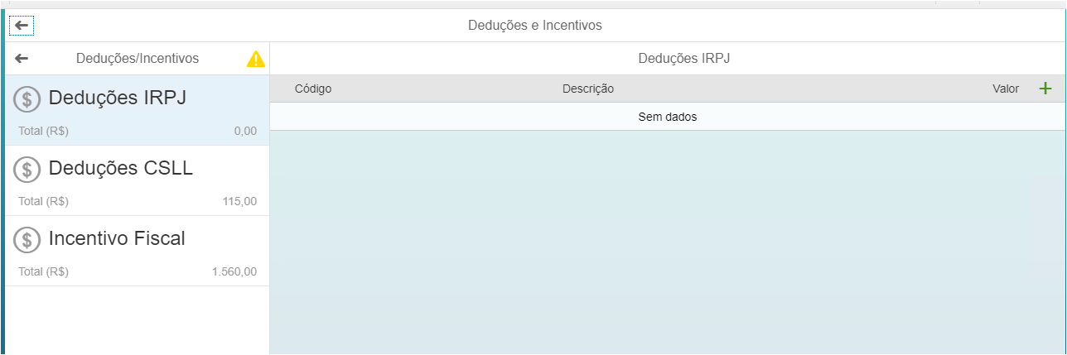Click dollar icon of Deduções CSLL

(27, 170)
